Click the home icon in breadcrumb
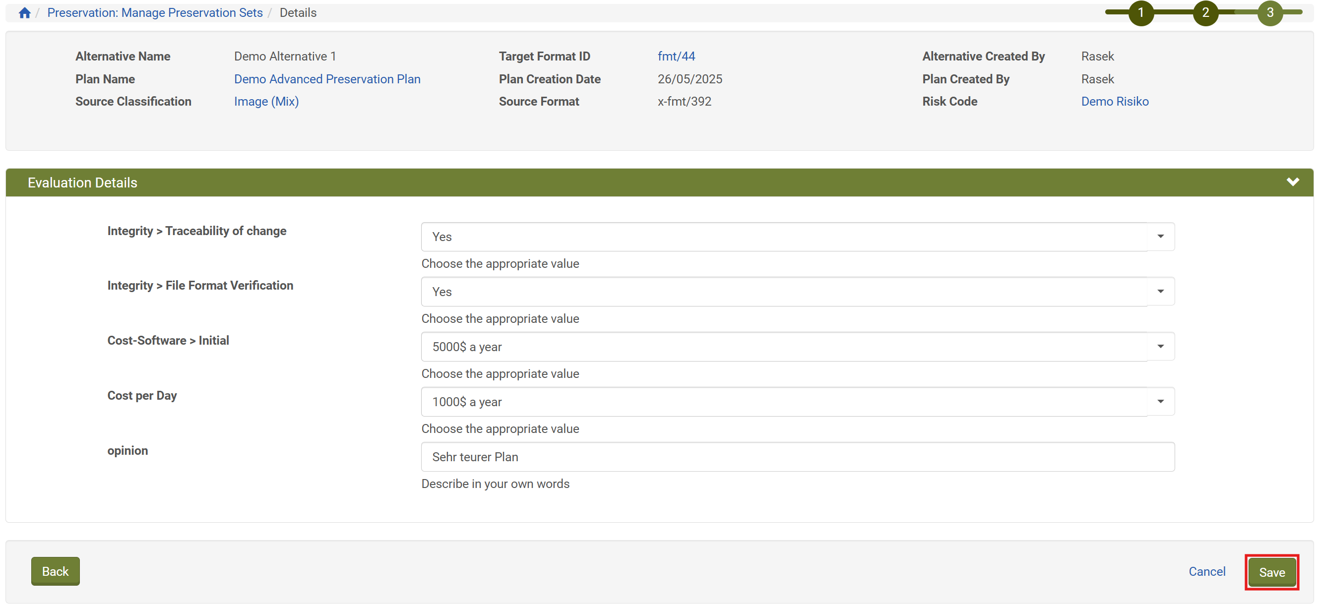The height and width of the screenshot is (609, 1321). (24, 13)
